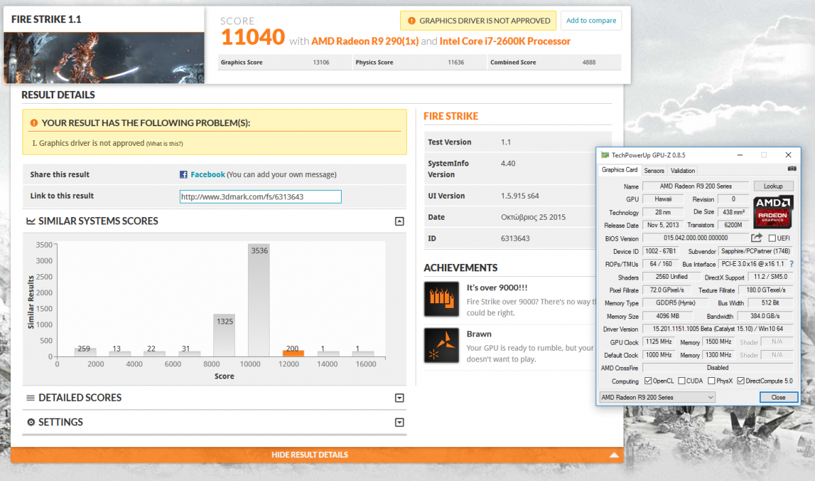Switch to the Sensors tab

point(654,171)
